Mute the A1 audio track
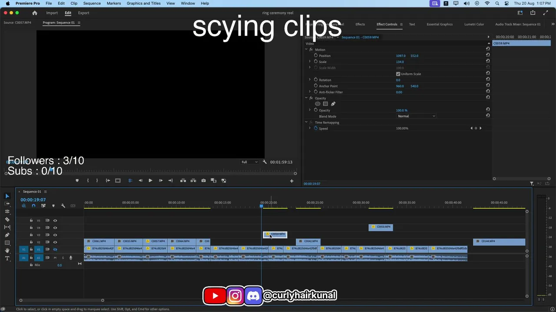Image resolution: width=556 pixels, height=312 pixels. point(55,258)
